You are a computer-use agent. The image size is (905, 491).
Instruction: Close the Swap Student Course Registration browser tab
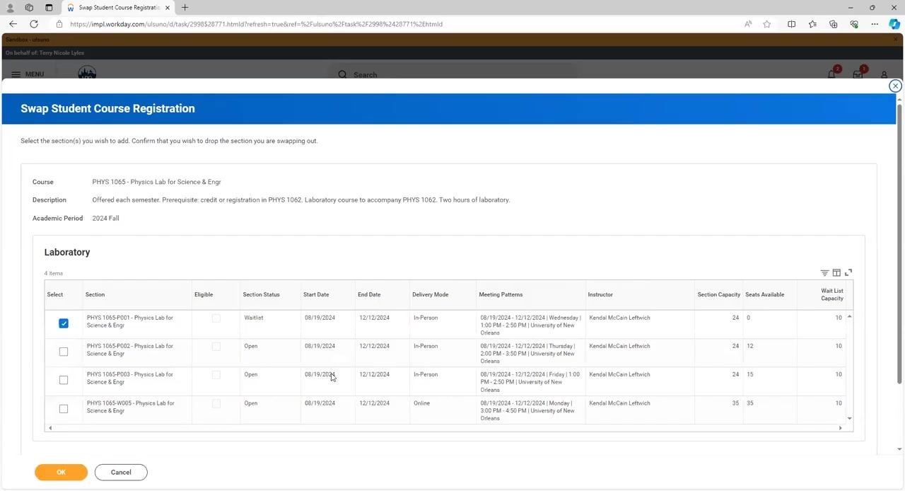coord(168,8)
